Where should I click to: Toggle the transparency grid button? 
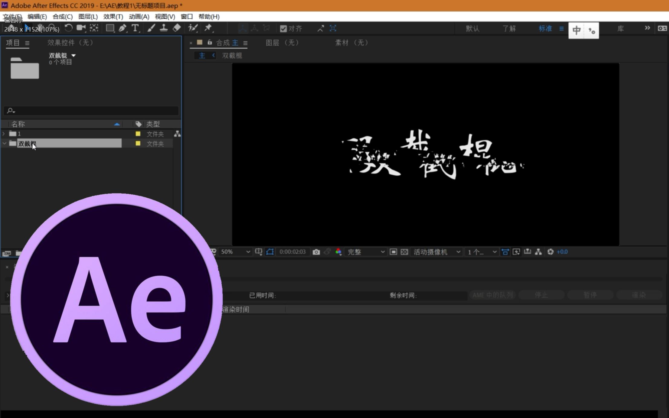click(404, 252)
